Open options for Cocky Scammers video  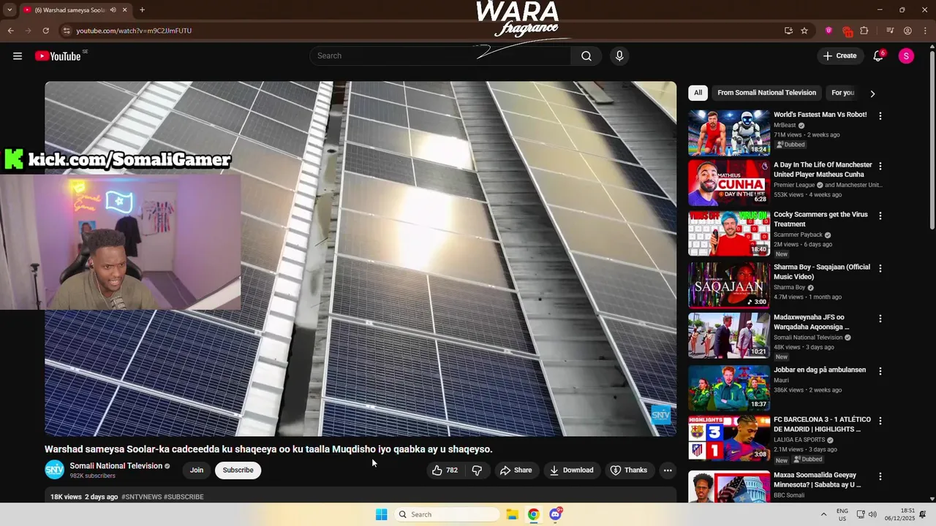tap(880, 216)
